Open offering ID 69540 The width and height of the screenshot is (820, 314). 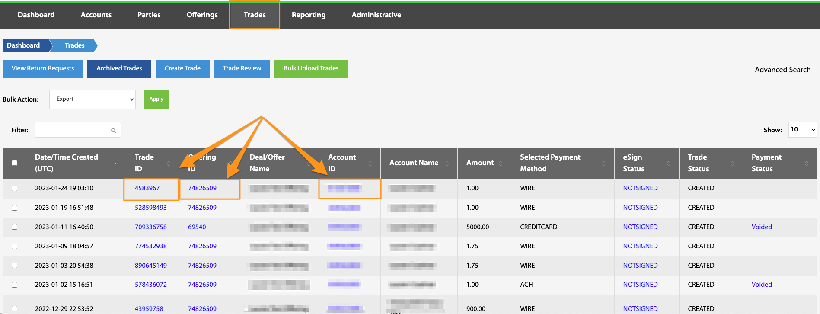click(197, 227)
